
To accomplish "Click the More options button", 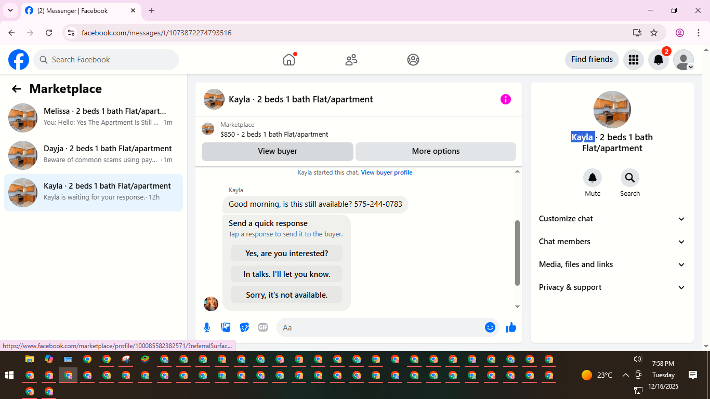I will [436, 151].
